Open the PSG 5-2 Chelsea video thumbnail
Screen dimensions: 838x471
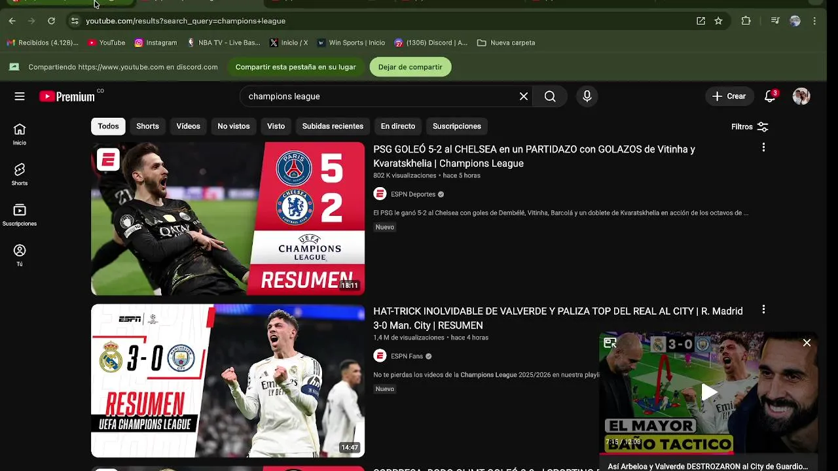[x=228, y=218]
